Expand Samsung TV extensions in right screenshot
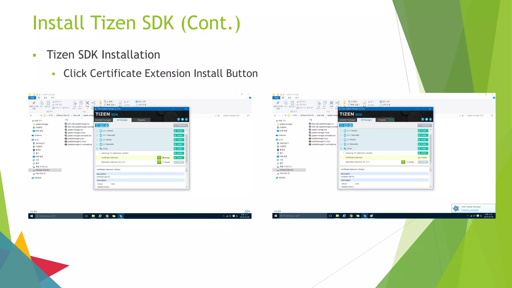 [343, 153]
